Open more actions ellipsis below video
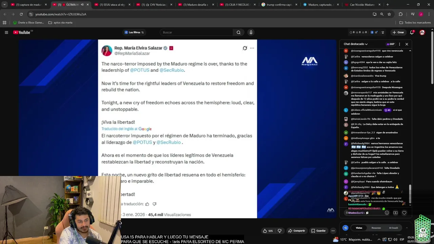434x244 pixels. (x=333, y=231)
